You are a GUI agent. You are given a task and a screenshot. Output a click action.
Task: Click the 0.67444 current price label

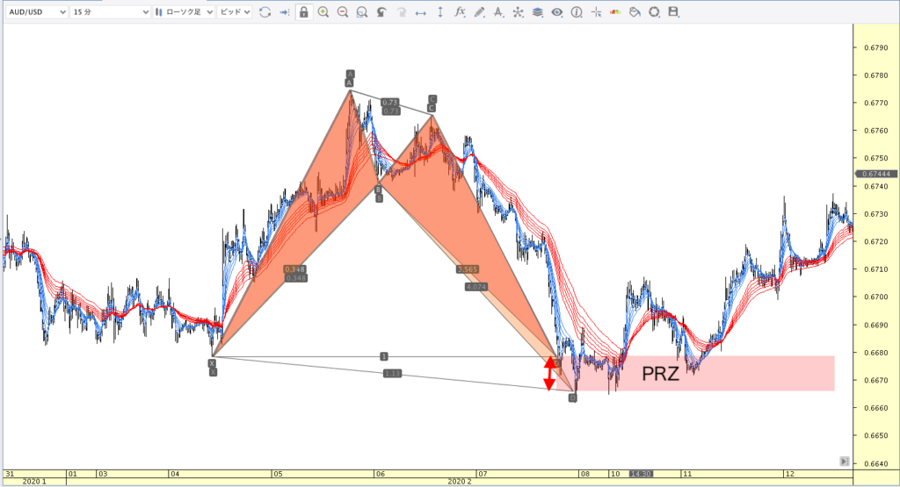click(875, 173)
